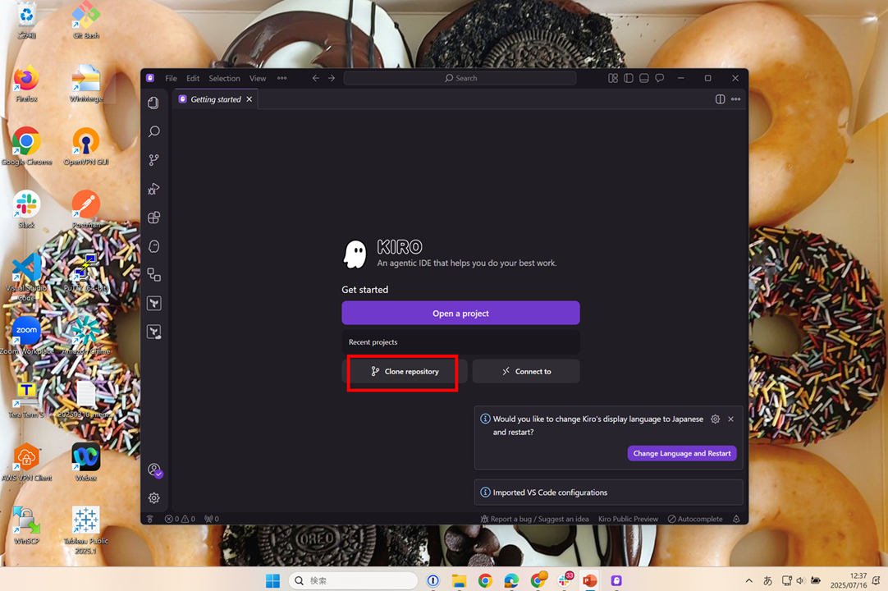Screen dimensions: 888x591
Task: Toggle the Autocomplete status item
Action: point(695,519)
